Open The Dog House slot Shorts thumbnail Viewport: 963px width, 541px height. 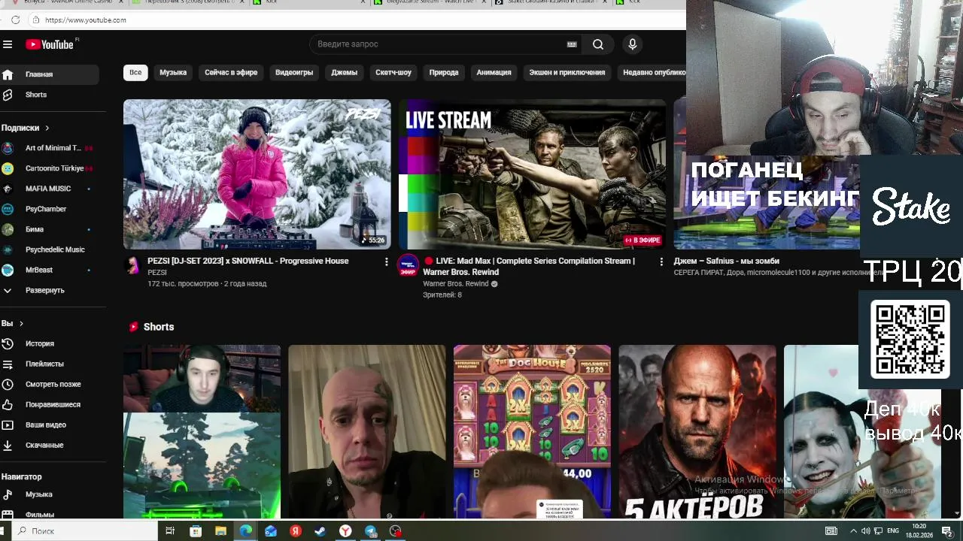tap(532, 432)
